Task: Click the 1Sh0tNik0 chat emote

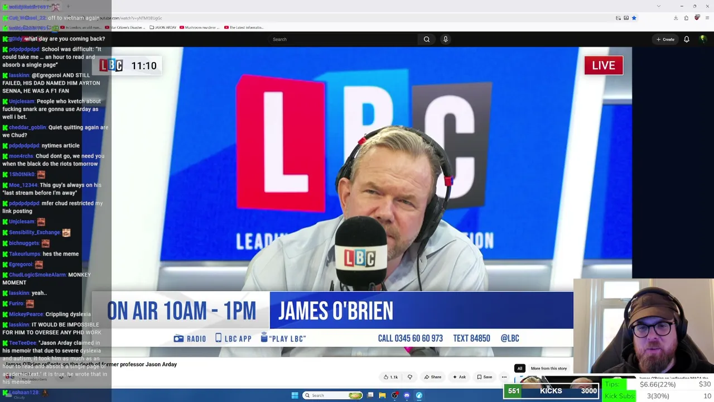Action: coord(41,174)
